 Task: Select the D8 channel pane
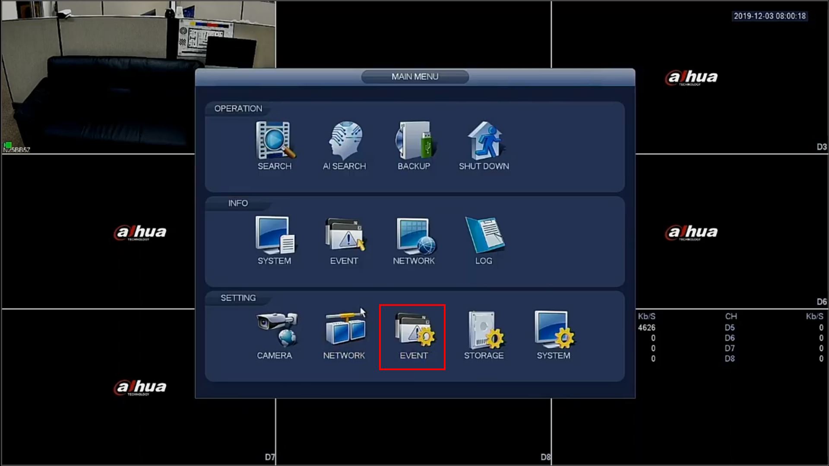pos(414,431)
